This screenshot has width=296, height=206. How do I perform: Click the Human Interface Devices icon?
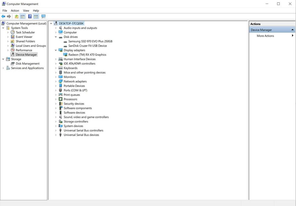pyautogui.click(x=60, y=59)
